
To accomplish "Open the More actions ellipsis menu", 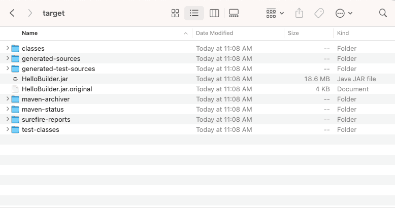I will click(x=344, y=13).
